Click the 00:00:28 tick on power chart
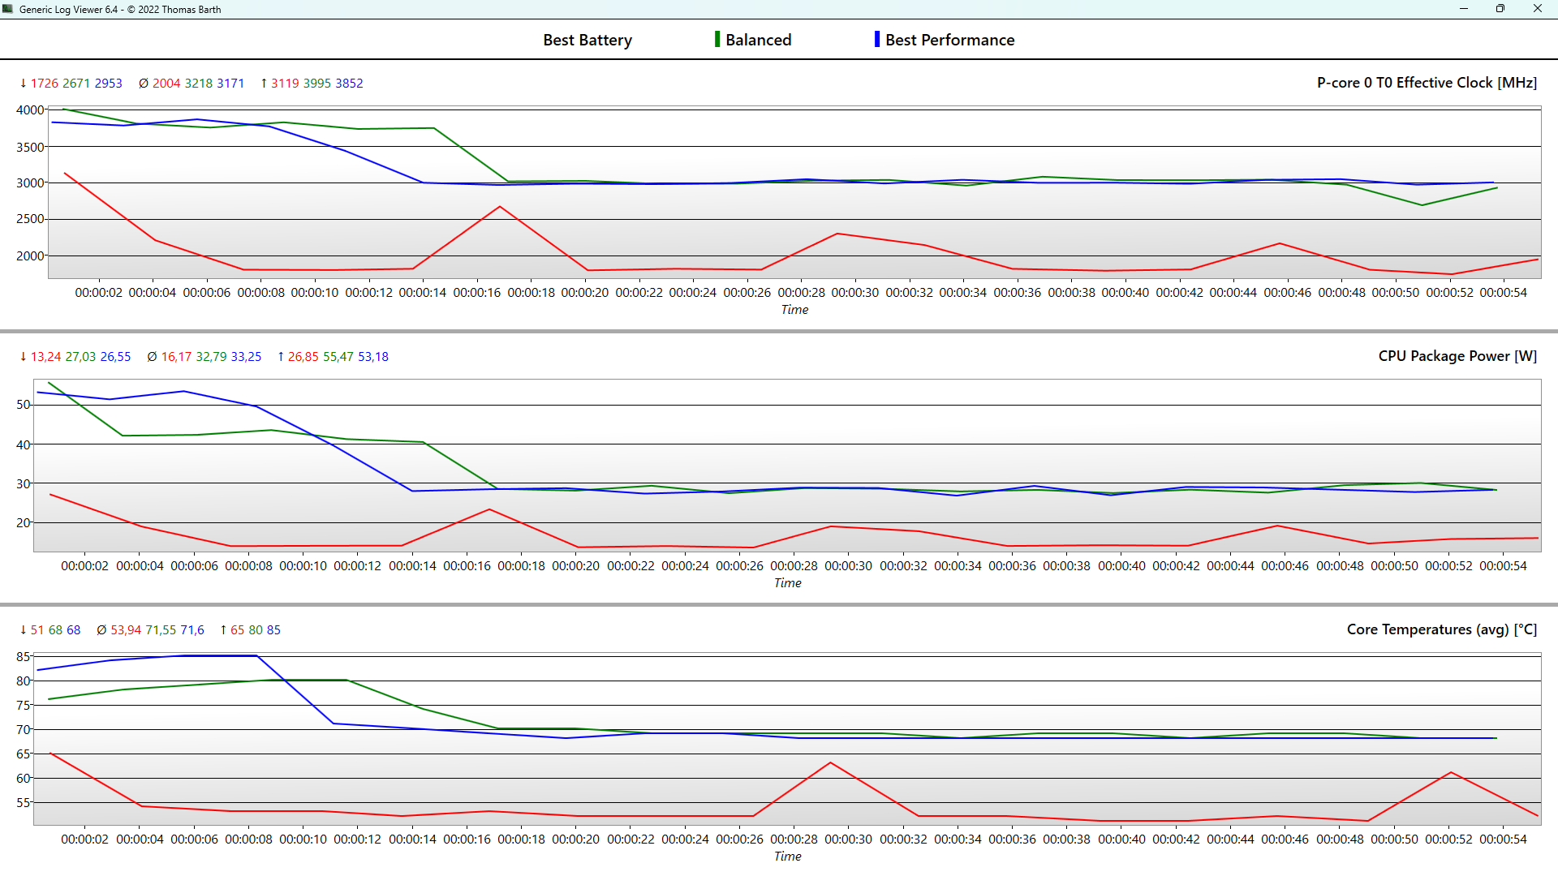This screenshot has width=1558, height=876. (794, 566)
